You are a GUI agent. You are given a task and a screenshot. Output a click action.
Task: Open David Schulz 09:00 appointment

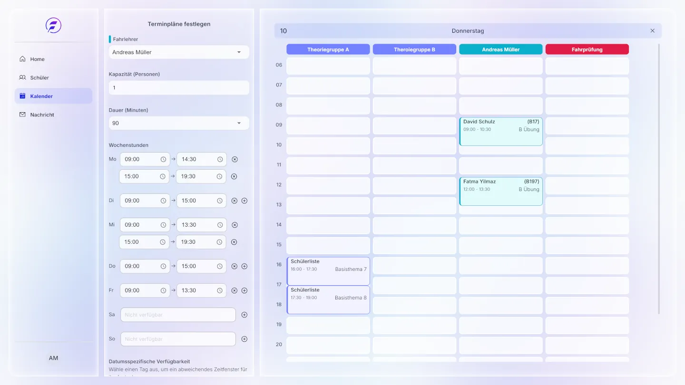pos(501,131)
